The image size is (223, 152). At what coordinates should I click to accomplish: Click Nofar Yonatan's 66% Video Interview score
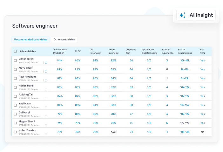pos(113,132)
